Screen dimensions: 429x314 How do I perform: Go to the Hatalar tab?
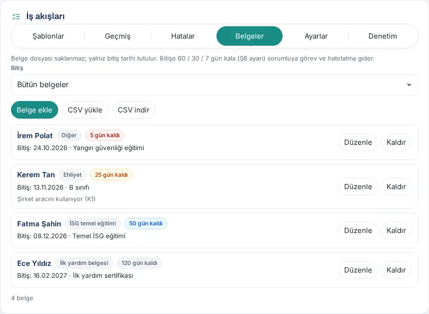[x=183, y=36]
